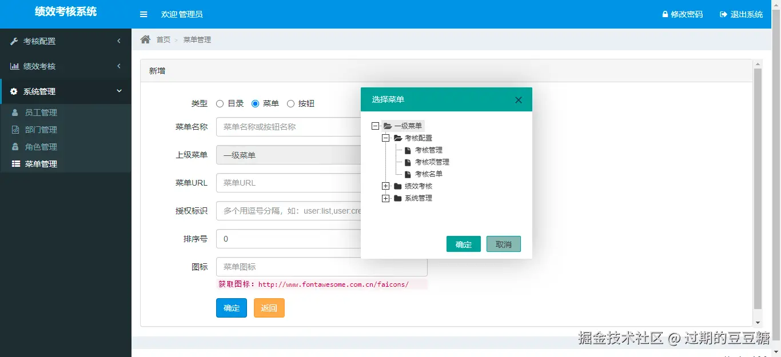Select the 菜单 type radio button
Screen dimensions: 781x357
pos(256,104)
